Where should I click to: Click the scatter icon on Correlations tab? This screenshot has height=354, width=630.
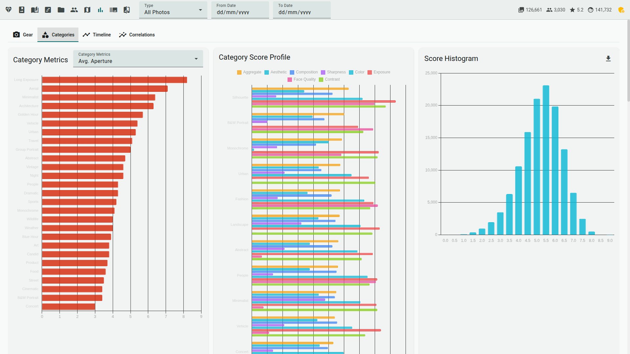point(123,35)
